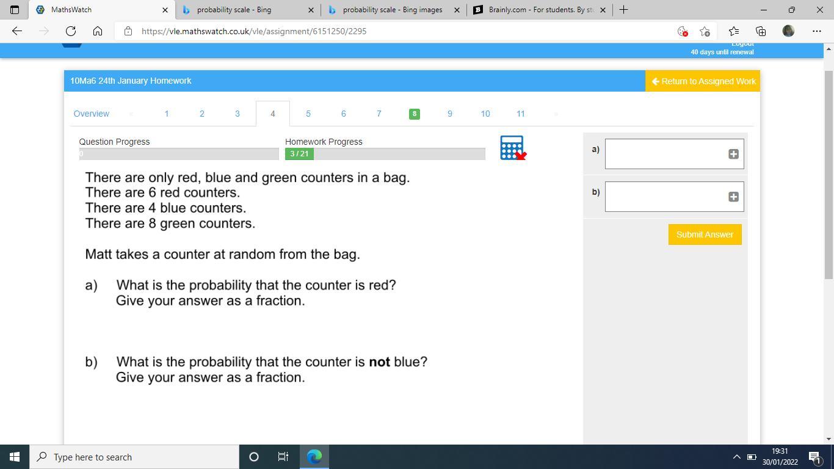Open the Favorites list
Viewport: 834px width, 469px height.
click(734, 31)
